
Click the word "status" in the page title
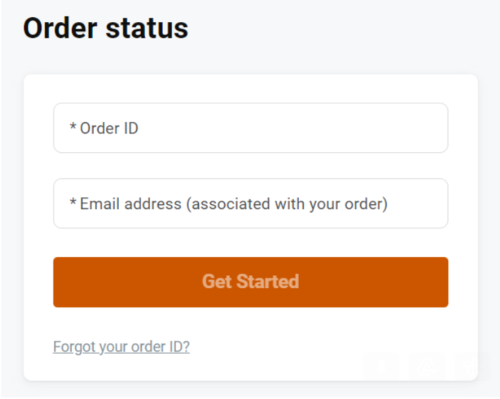(x=147, y=29)
